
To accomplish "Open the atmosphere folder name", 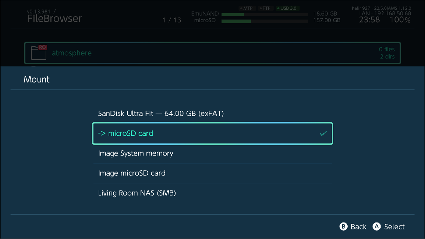I will pyautogui.click(x=71, y=53).
